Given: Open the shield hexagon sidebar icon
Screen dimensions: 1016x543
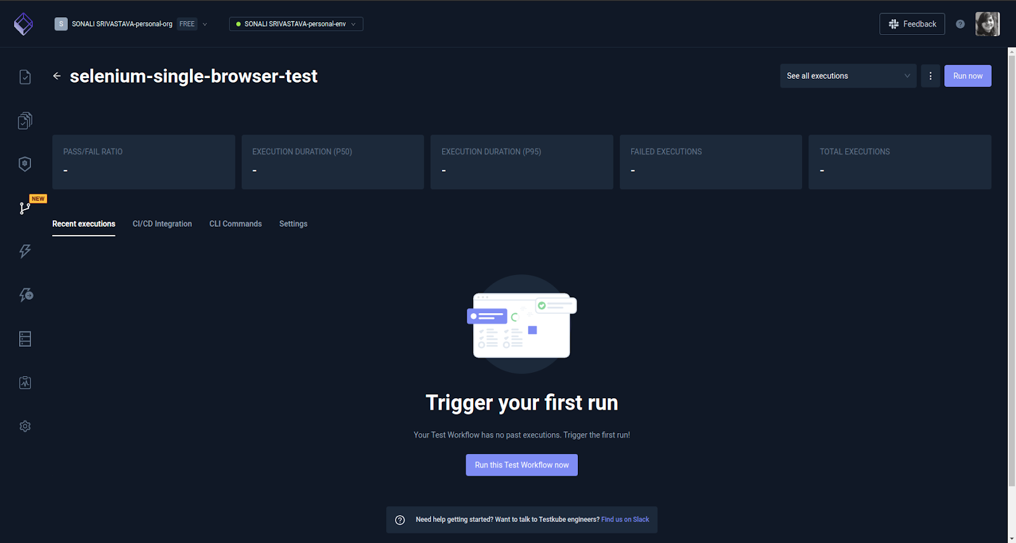Looking at the screenshot, I should coord(25,164).
